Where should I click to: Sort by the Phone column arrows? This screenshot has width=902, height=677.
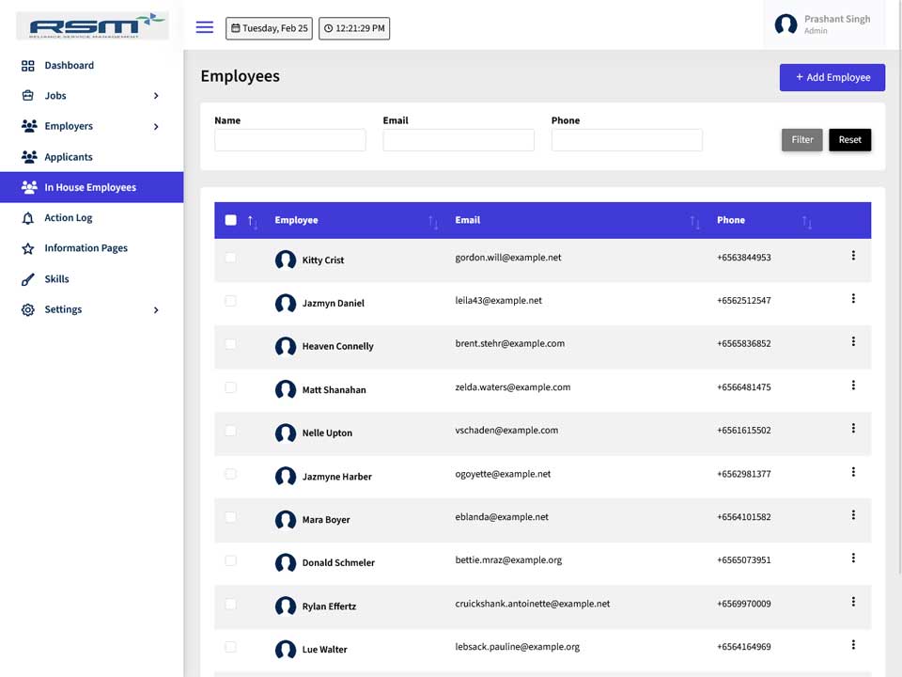point(806,222)
